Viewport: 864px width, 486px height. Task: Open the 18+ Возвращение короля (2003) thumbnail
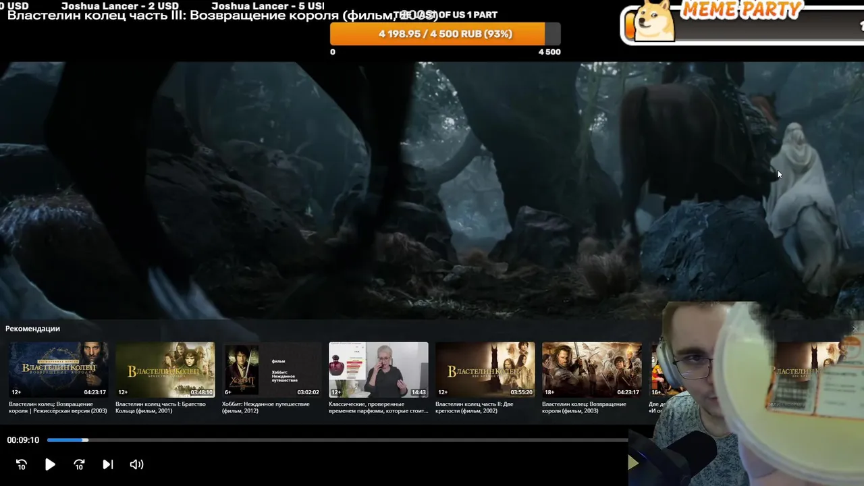click(592, 370)
